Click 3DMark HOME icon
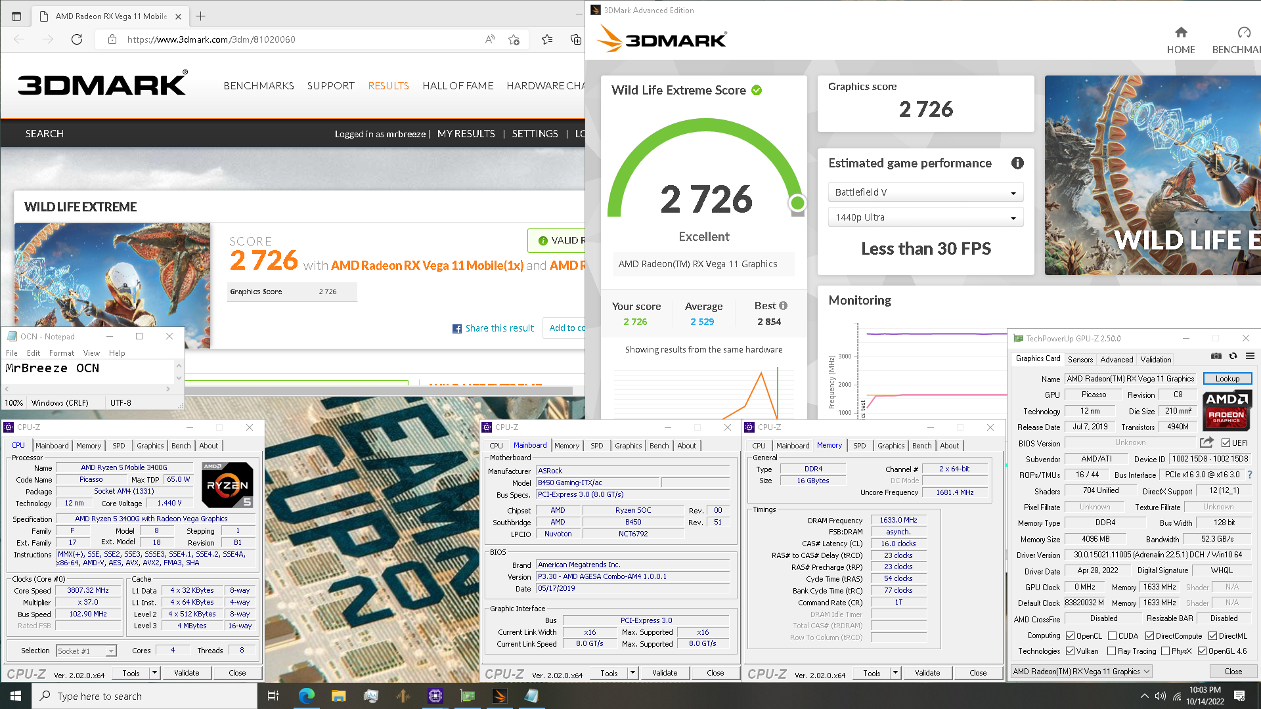 coord(1181,32)
